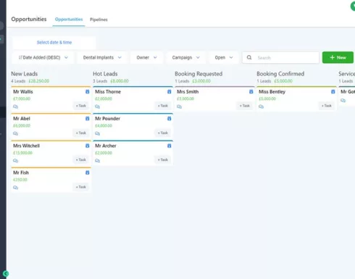Open the Mr Pounder opportunity name
355x279 pixels.
pyautogui.click(x=107, y=119)
